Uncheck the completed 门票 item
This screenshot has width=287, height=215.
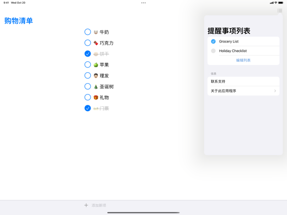pyautogui.click(x=88, y=108)
